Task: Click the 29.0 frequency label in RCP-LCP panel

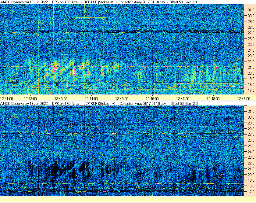Action: pos(251,21)
